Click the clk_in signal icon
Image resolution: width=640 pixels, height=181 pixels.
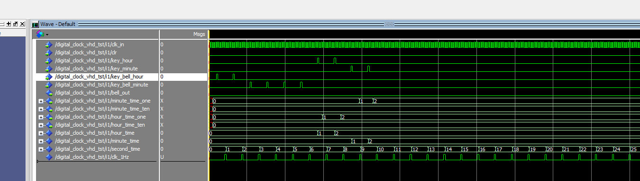[x=49, y=45]
